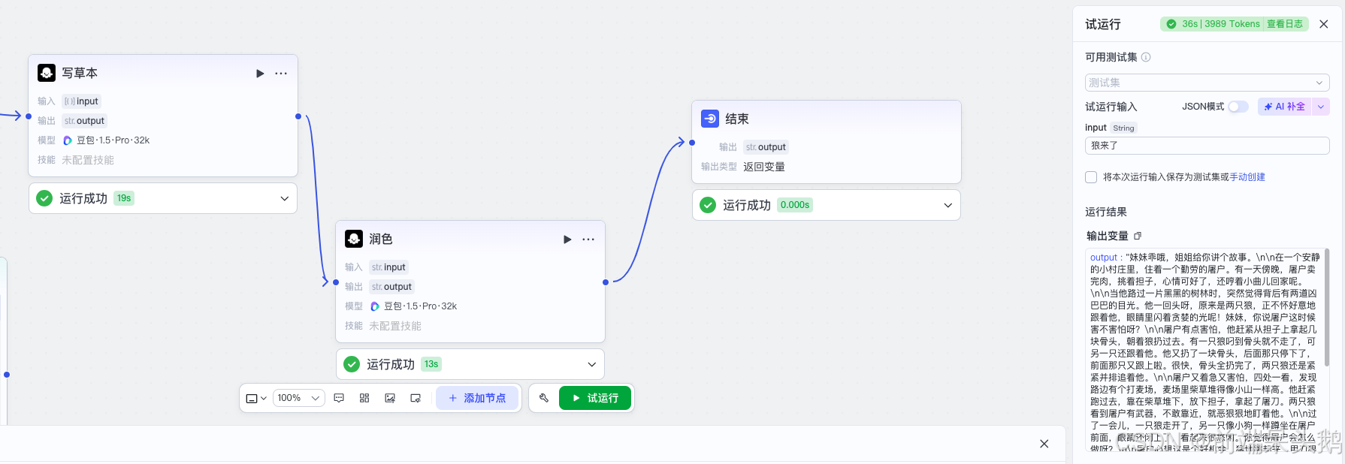Click the 结束 node title
The width and height of the screenshot is (1345, 464).
click(x=737, y=119)
